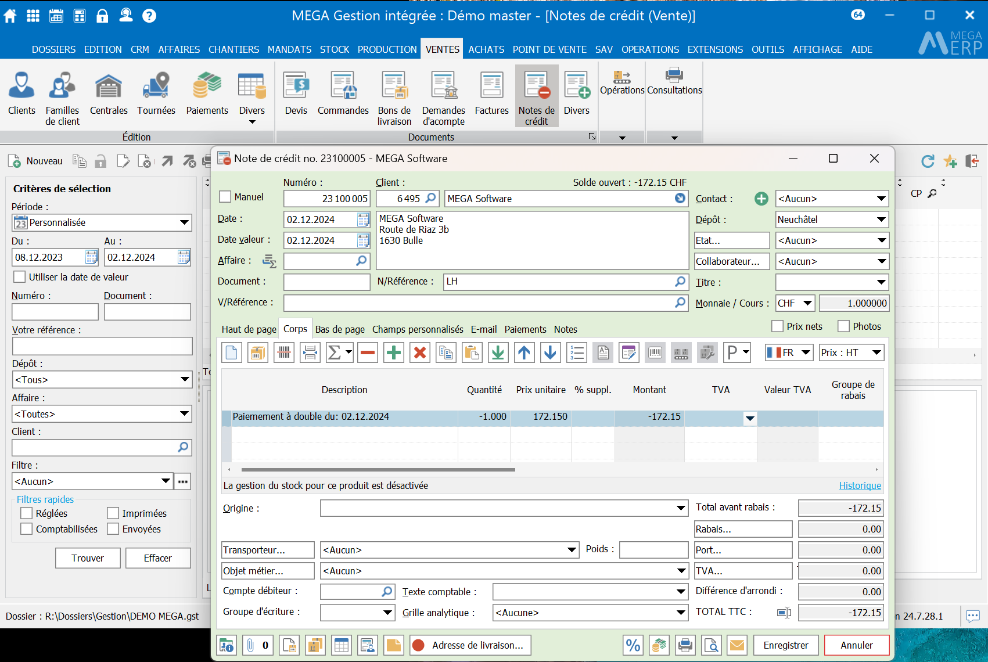Switch to the Bas de page tab

[x=340, y=329]
